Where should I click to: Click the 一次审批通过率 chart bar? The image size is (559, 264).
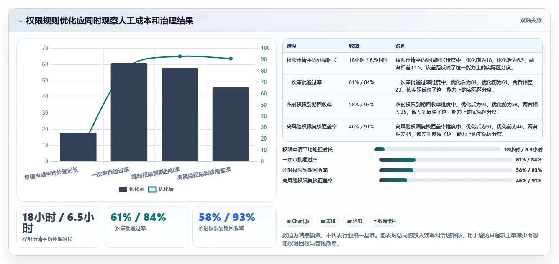(x=129, y=112)
